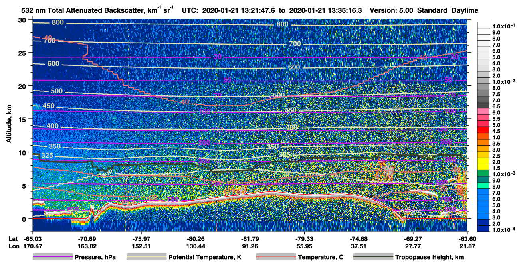Click the 'Version: 5.00' text
The height and width of the screenshot is (266, 519).
point(392,11)
